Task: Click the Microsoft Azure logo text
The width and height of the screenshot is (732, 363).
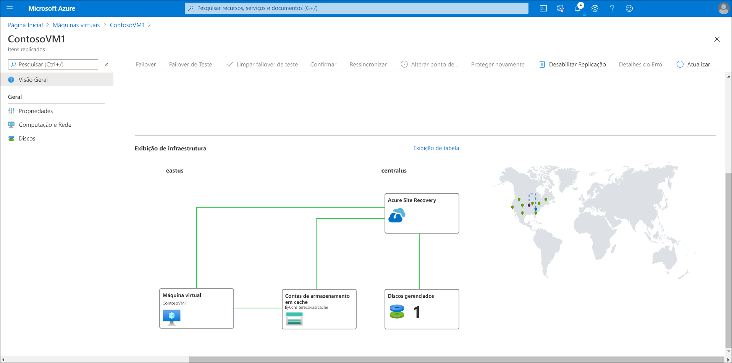Action: coord(52,8)
